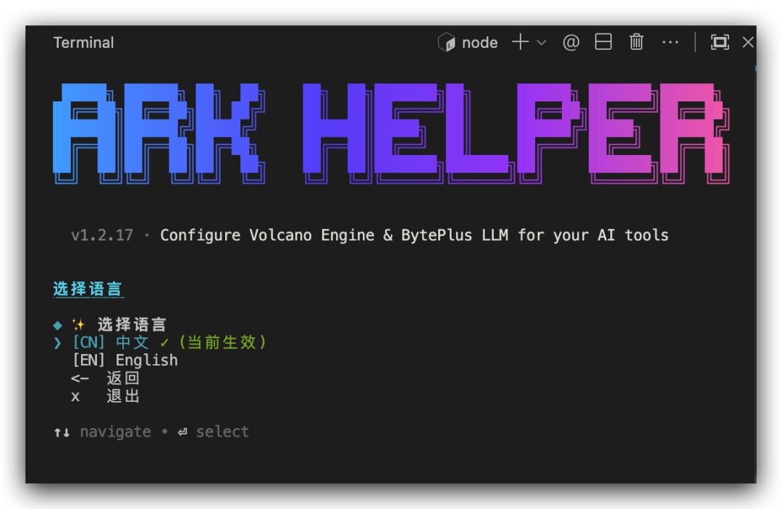Click the 当前生效 status marker
Image resolution: width=782 pixels, height=509 pixels.
pos(222,342)
